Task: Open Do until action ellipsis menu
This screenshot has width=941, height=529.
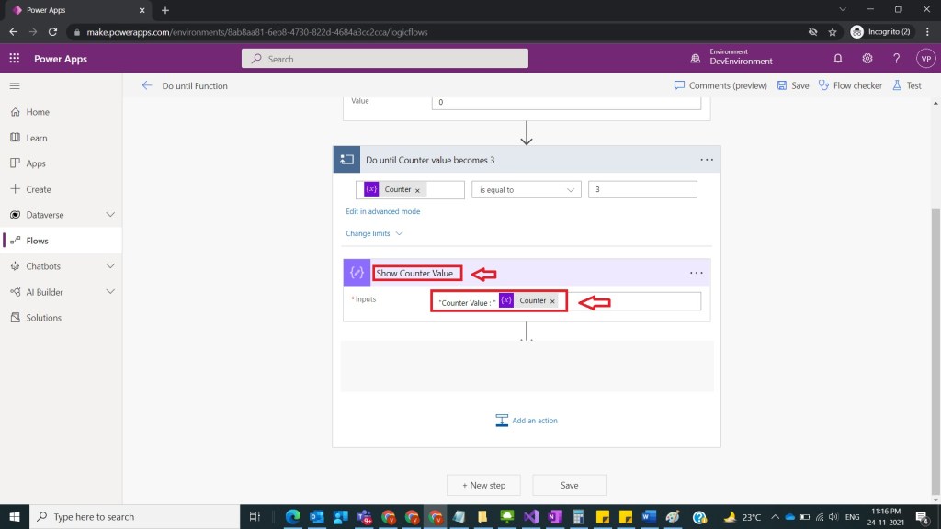Action: pyautogui.click(x=706, y=160)
